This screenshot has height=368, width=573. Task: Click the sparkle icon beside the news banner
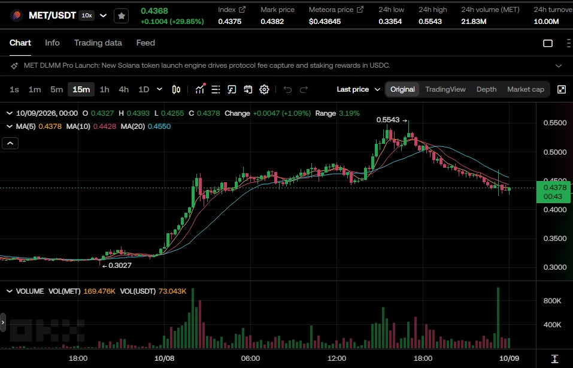[x=14, y=66]
